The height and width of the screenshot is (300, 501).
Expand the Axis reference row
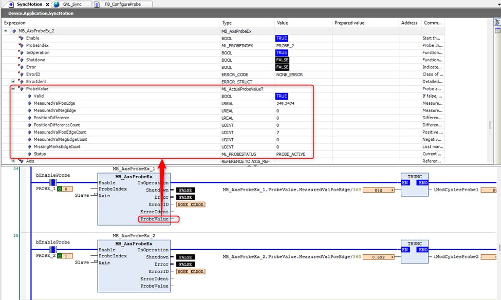click(x=13, y=161)
